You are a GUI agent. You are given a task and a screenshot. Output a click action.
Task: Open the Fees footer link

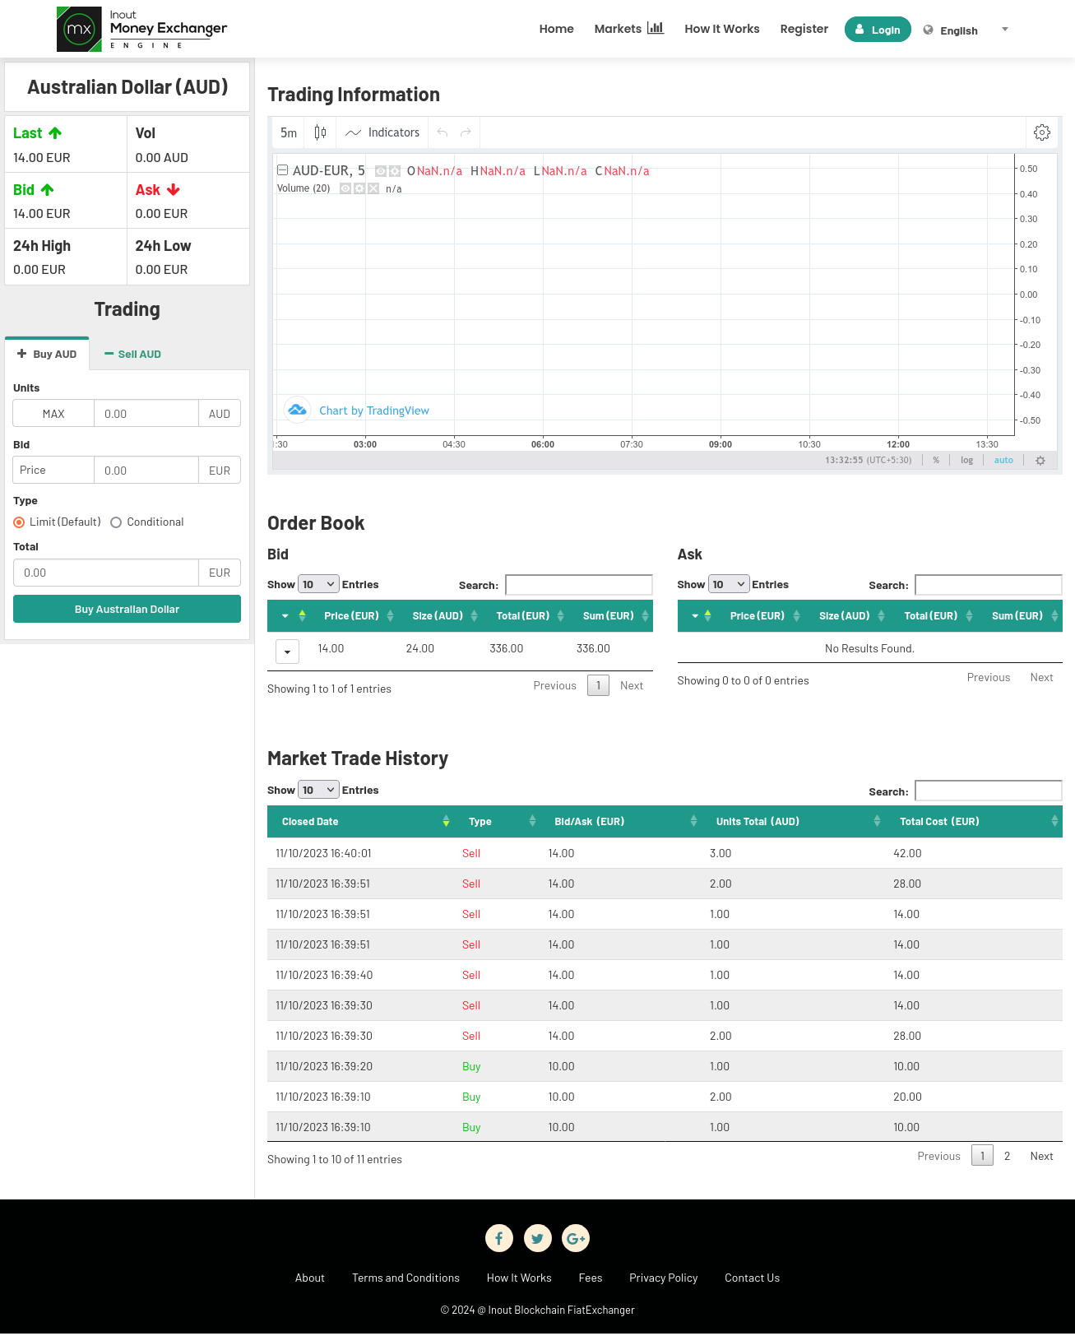pos(591,1278)
